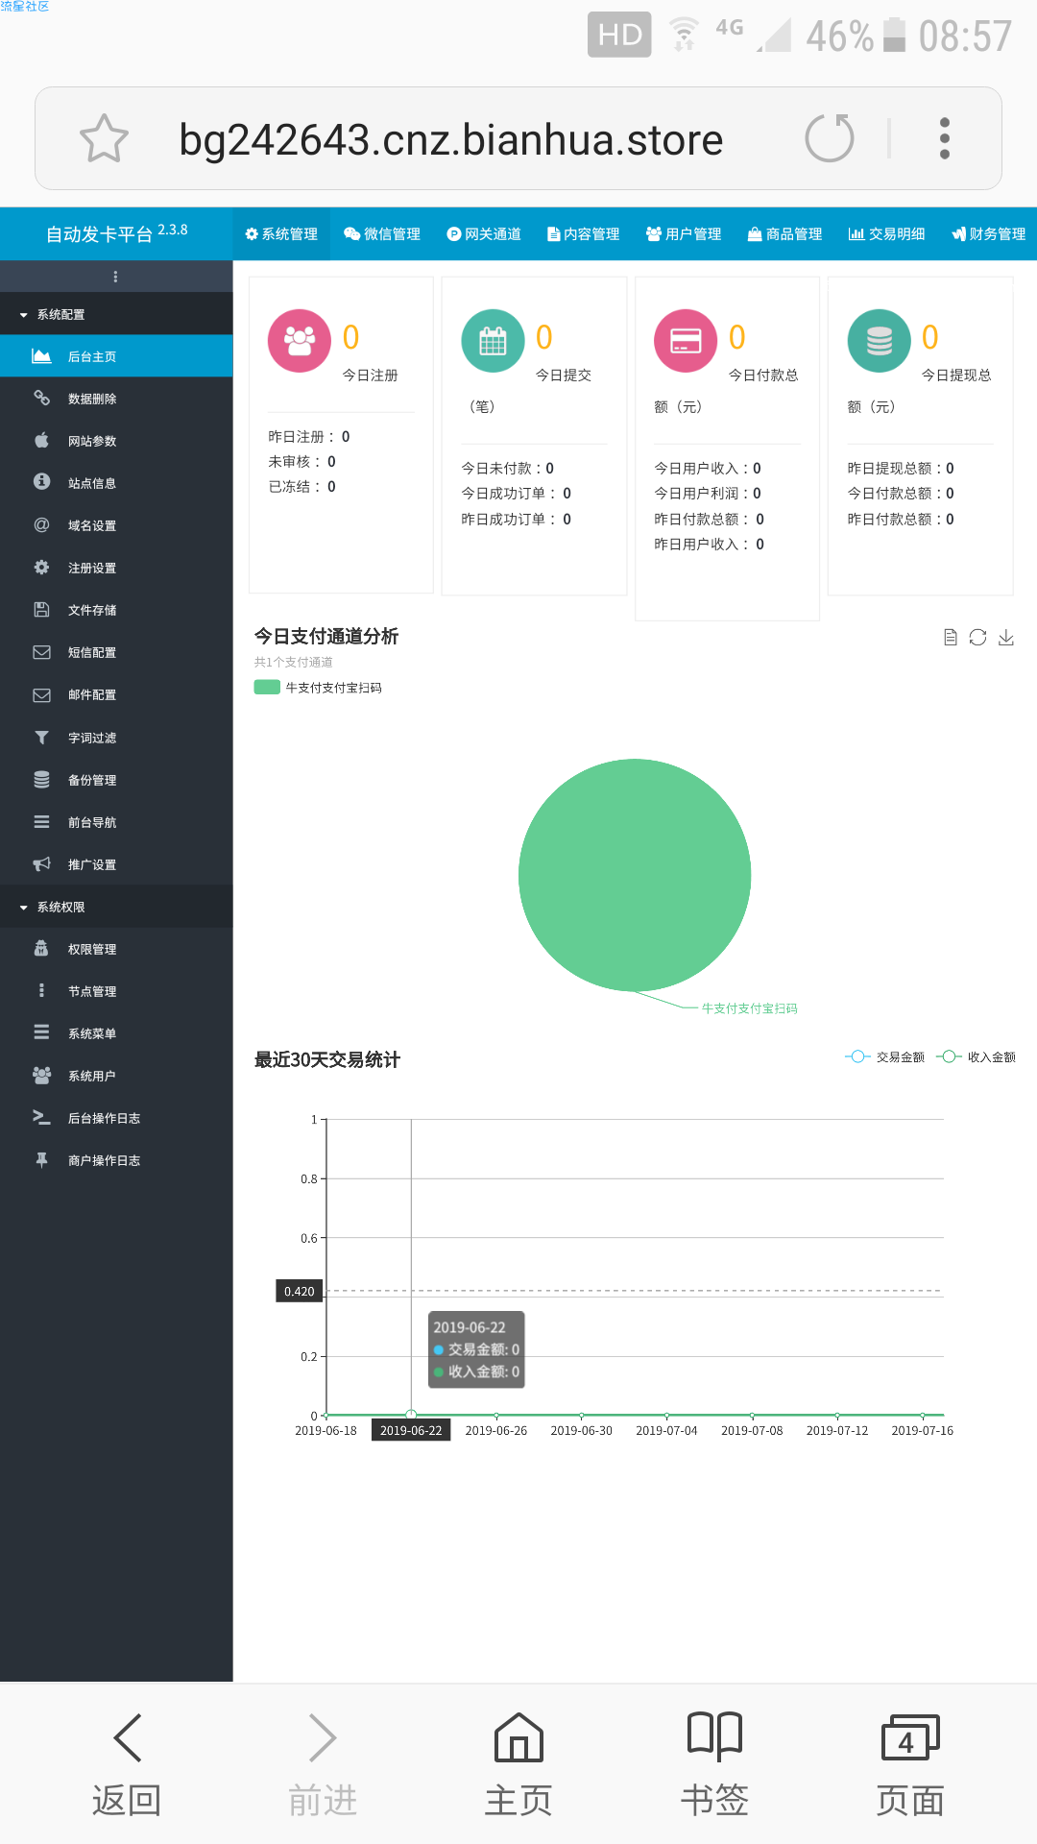Viewport: 1037px width, 1844px height.
Task: Switch to 内容管理 top tab
Action: point(584,233)
